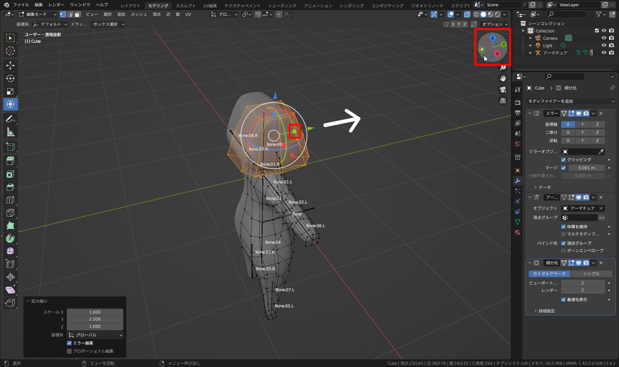Select the Annotate tool

pyautogui.click(x=10, y=119)
